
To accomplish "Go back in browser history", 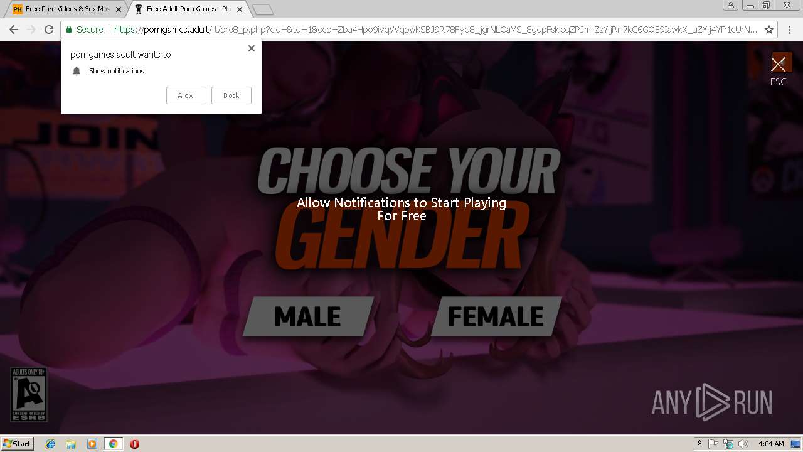I will click(x=14, y=30).
